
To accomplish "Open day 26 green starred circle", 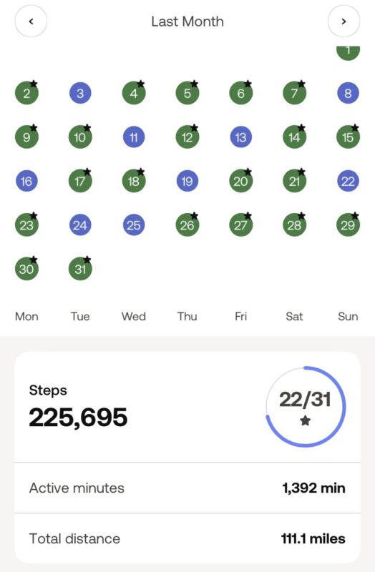I will pos(187,225).
